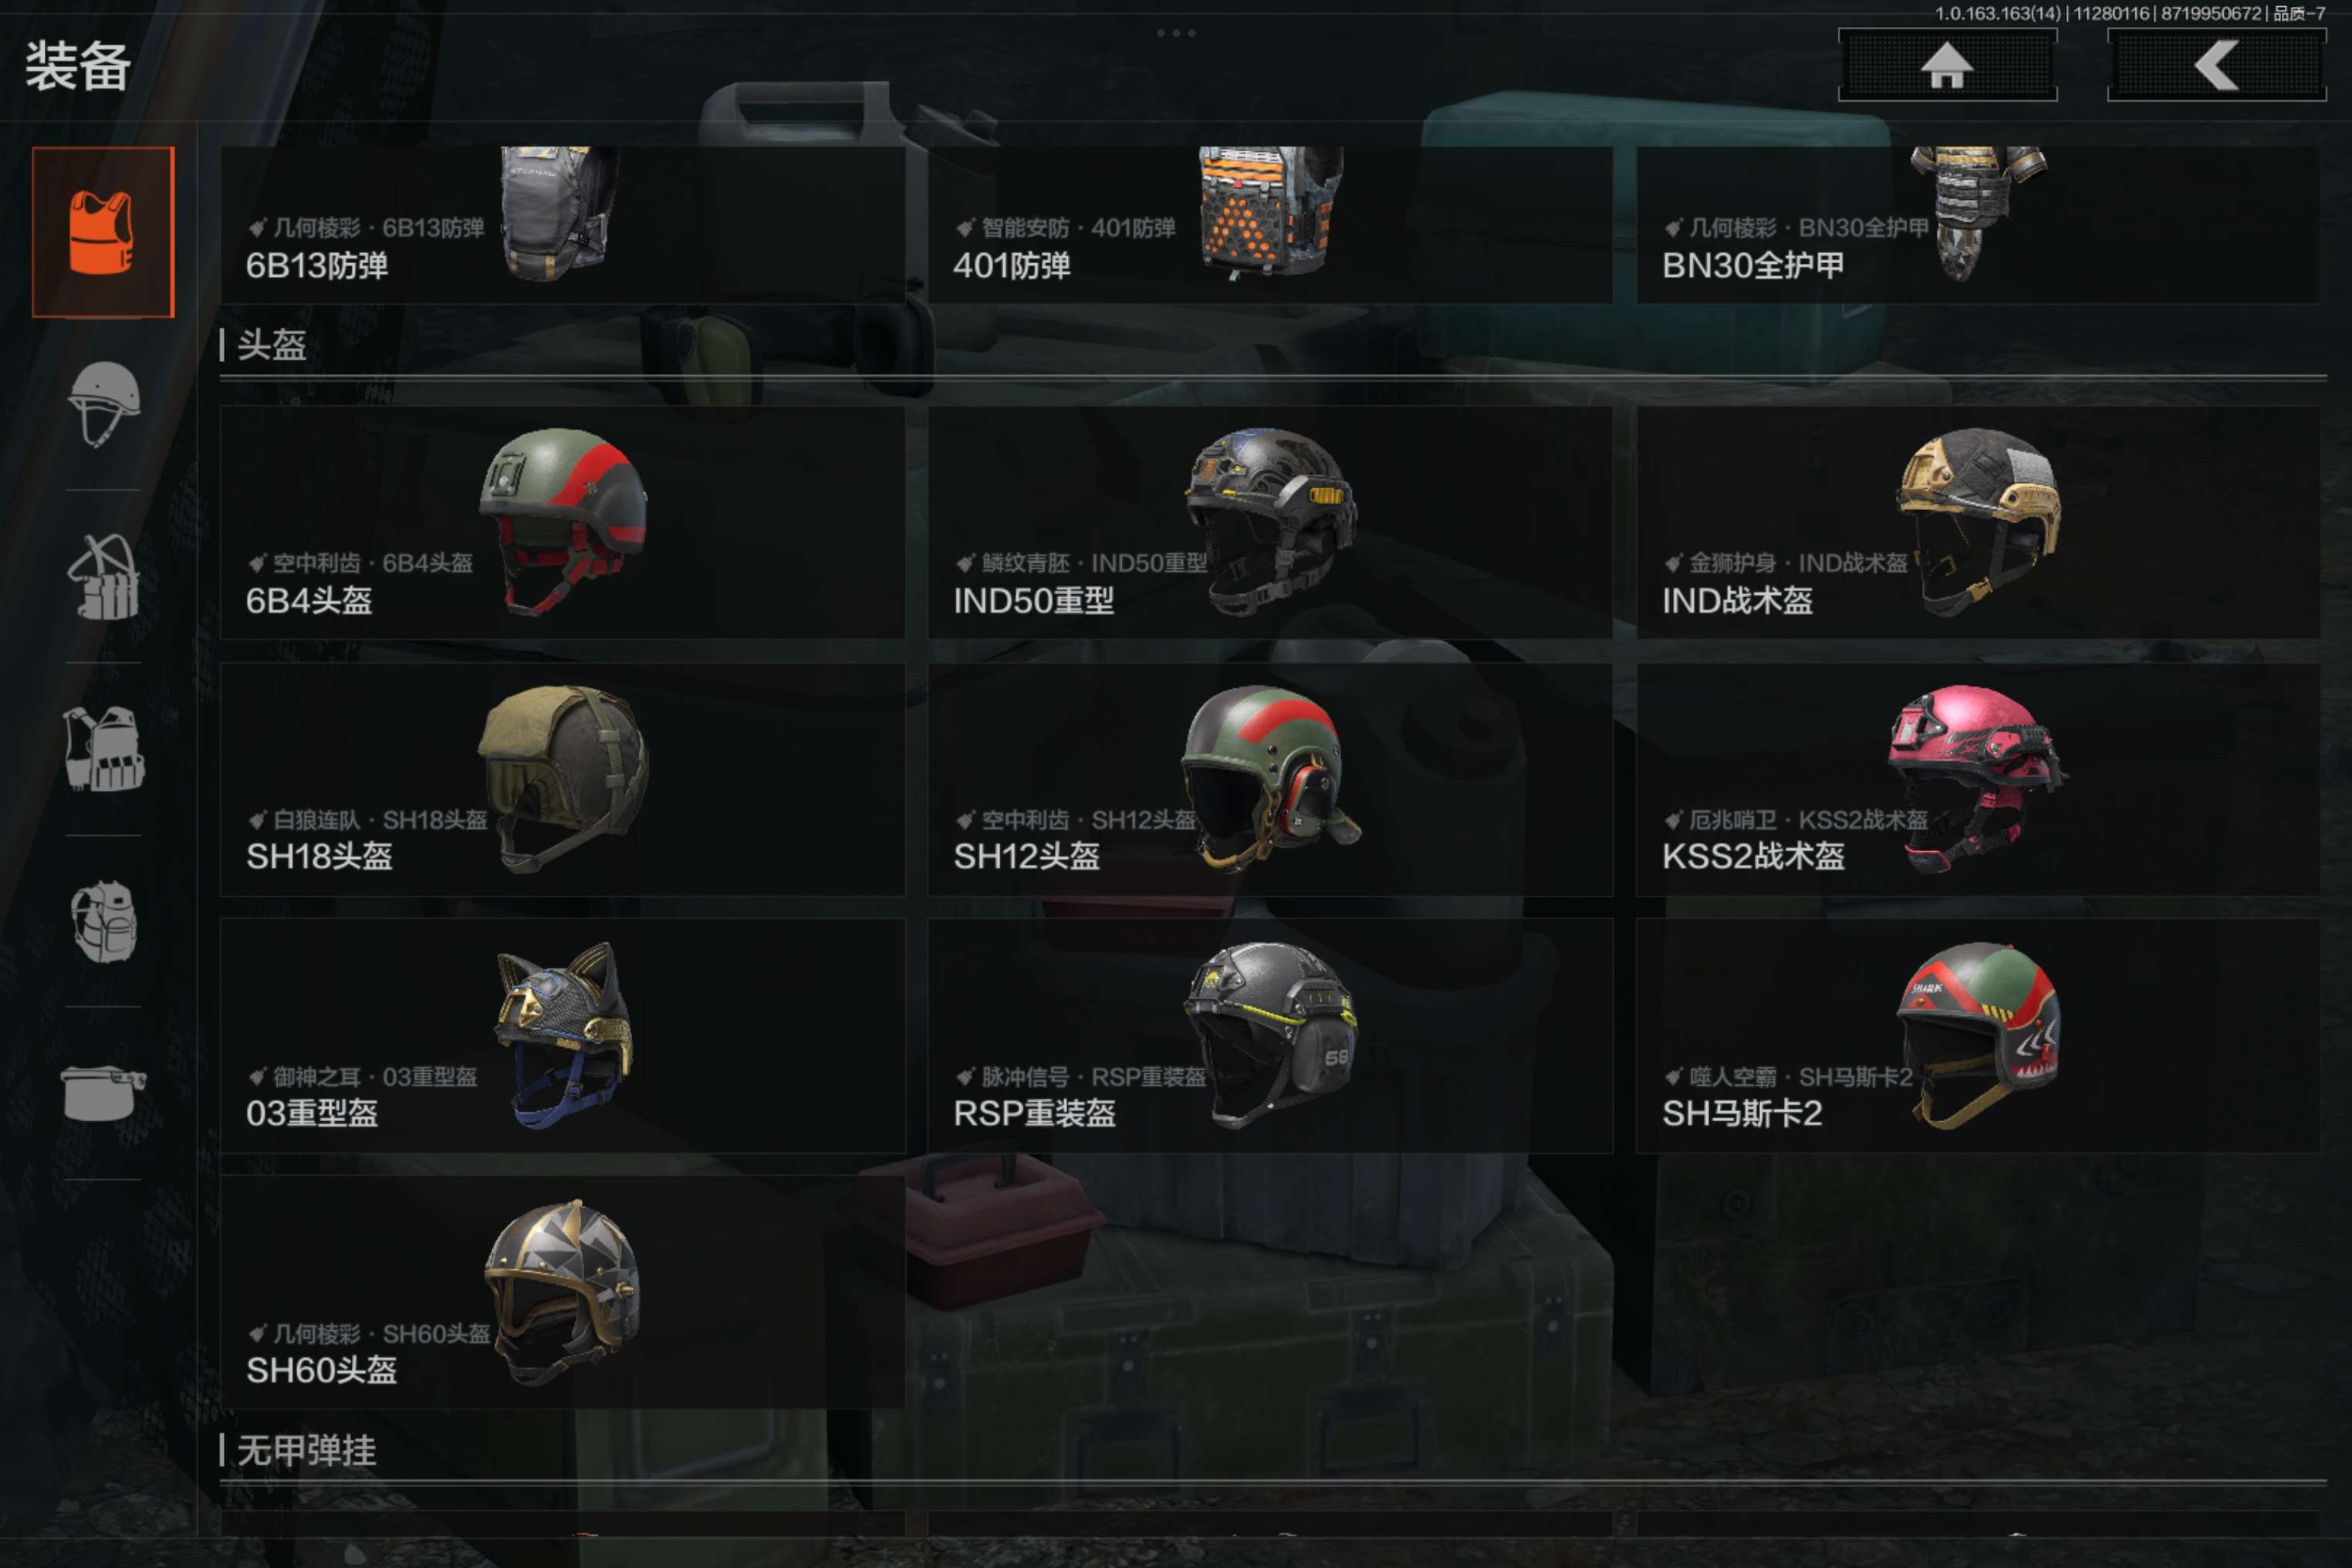Select the secure container sidebar icon
This screenshot has height=1568, width=2352.
(104, 1093)
